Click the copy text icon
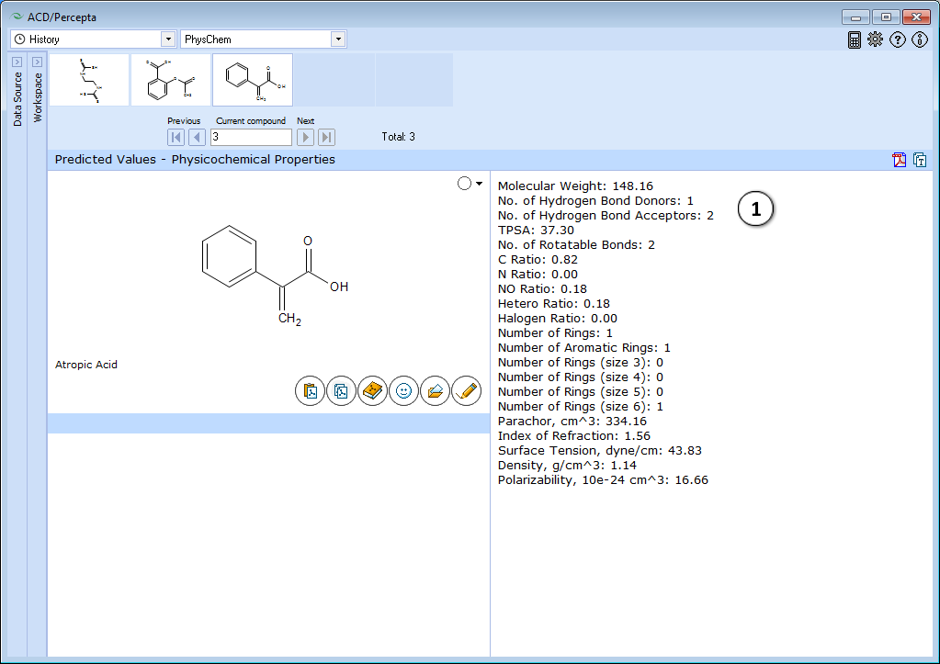This screenshot has height=664, width=940. 919,160
